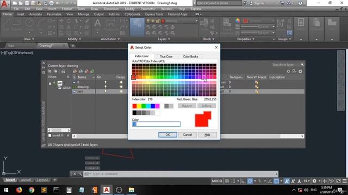348x195 pixels.
Task: Switch to True Color tab
Action: coord(166,56)
